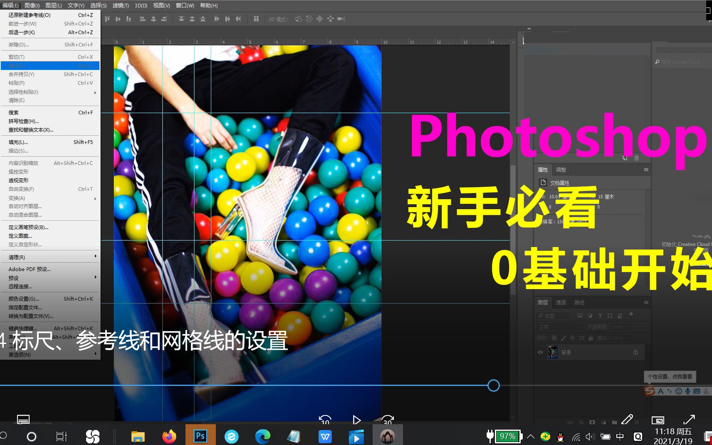
Task: Open the Properties panel options menu
Action: click(646, 170)
